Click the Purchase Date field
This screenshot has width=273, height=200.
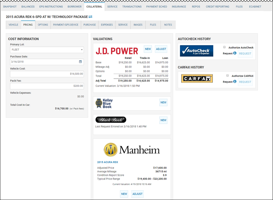(x=47, y=62)
